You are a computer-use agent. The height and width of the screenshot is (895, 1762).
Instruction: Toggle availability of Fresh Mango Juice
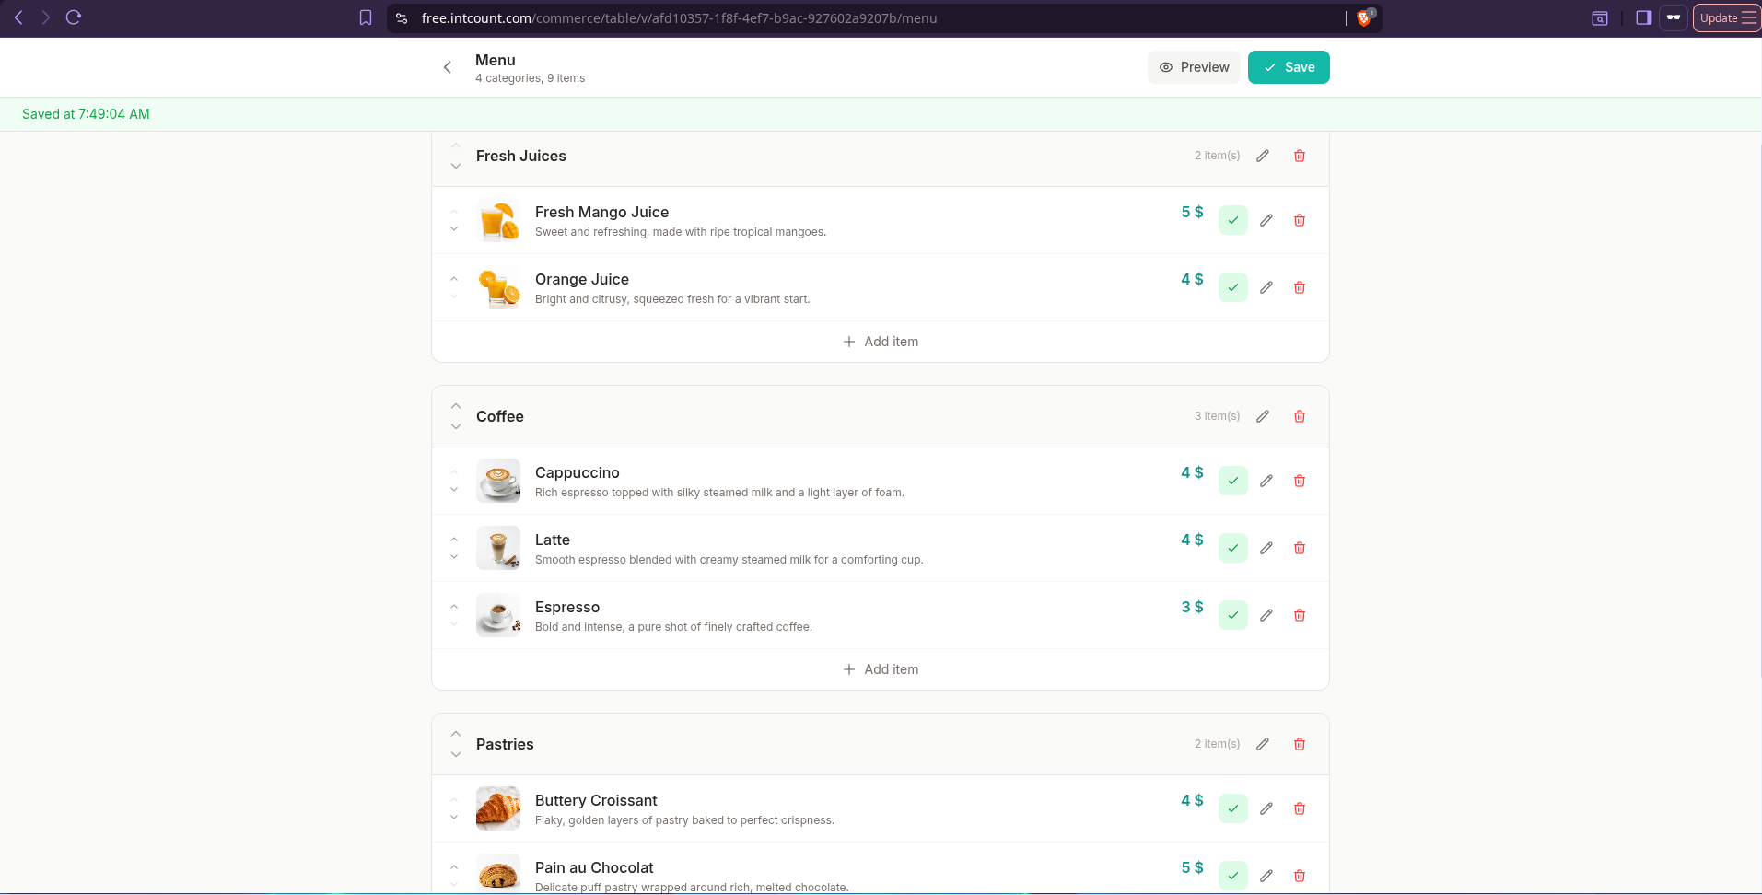tap(1233, 220)
